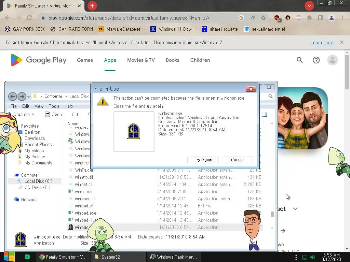Screen dimensions: 350x262
Task: Close the File In Use dialog
Action: 251,89
